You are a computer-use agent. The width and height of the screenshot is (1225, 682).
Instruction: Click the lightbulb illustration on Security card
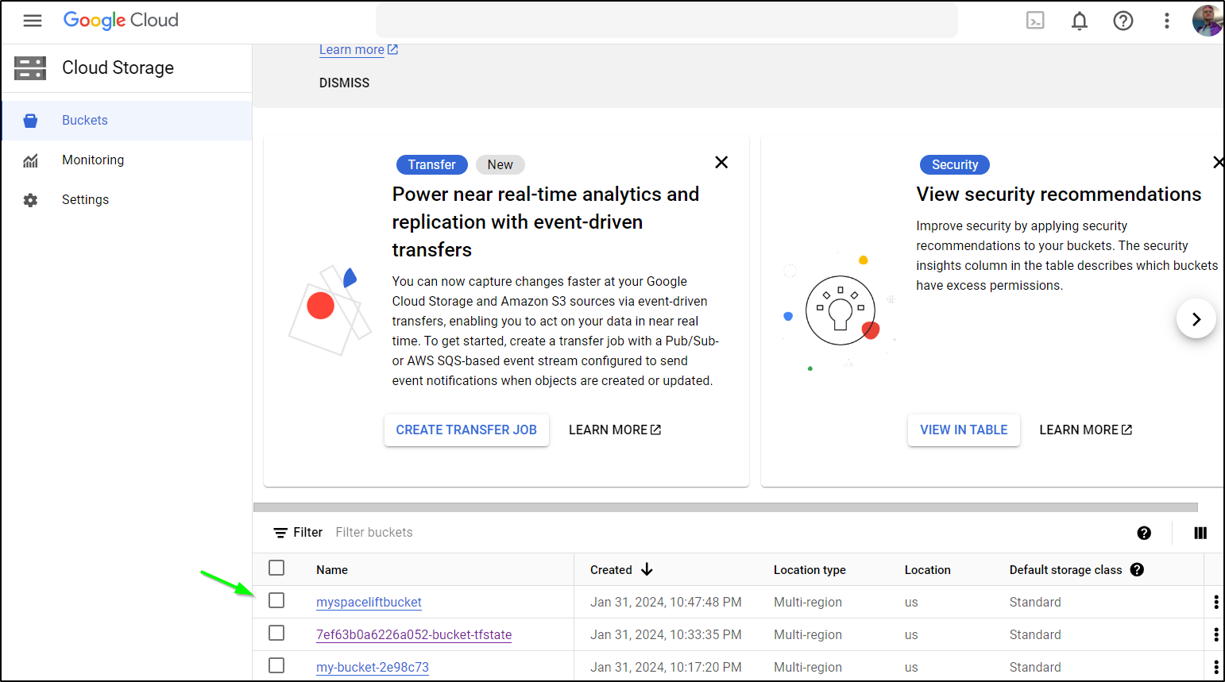[840, 310]
